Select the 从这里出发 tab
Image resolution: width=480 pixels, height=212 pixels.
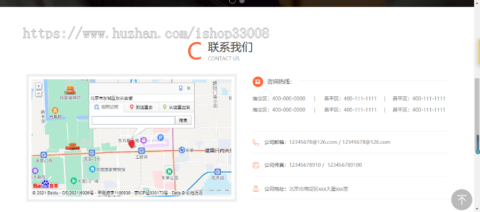[177, 108]
